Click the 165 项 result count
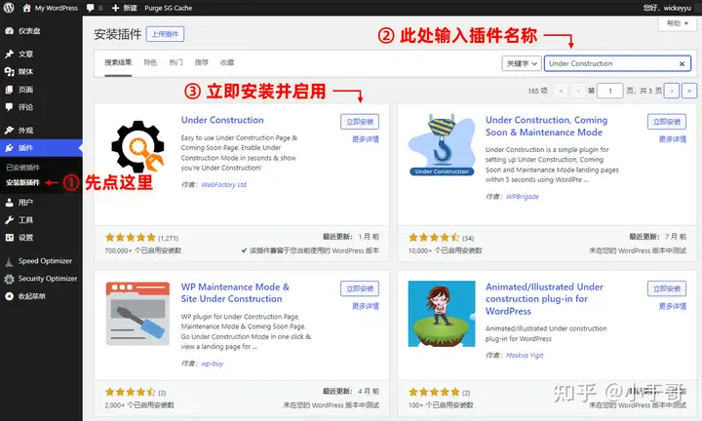Viewport: 702px width, 421px height. (537, 91)
